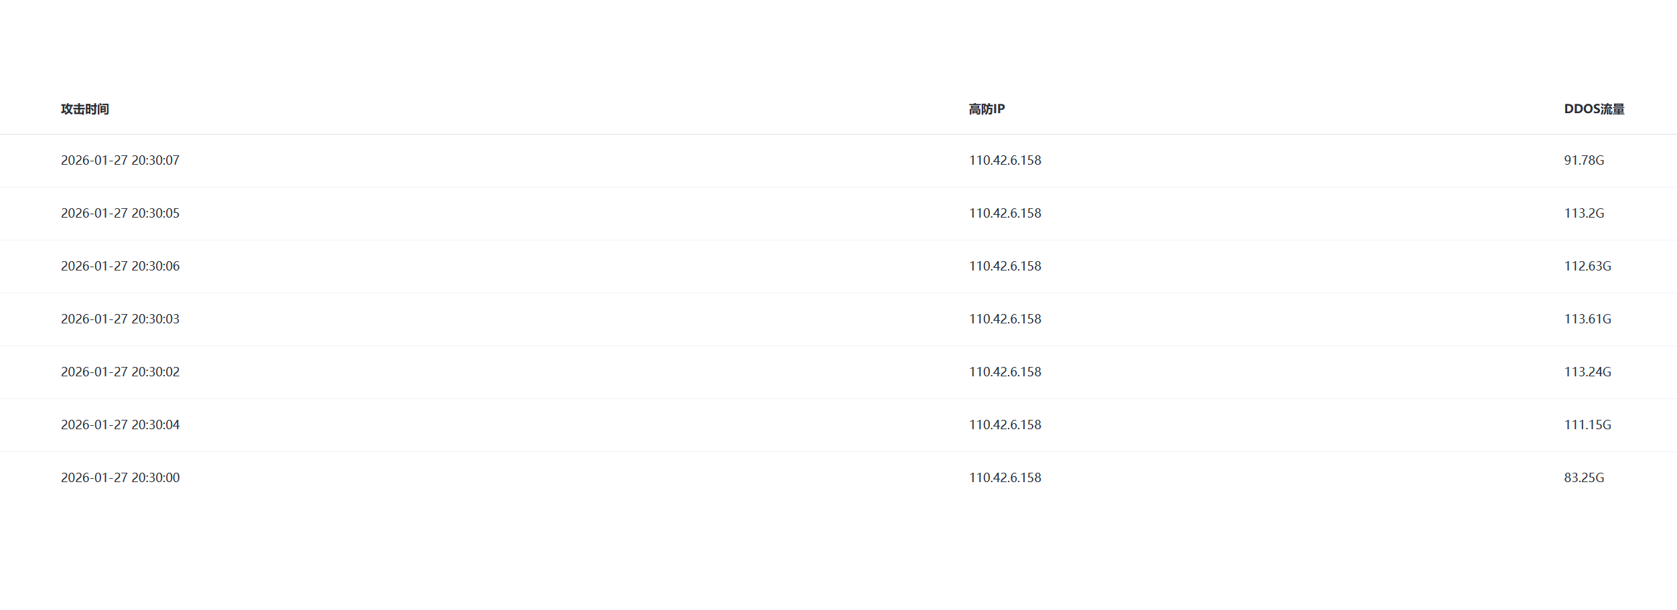Select the 111.15G DDOS traffic cell

pos(1587,425)
